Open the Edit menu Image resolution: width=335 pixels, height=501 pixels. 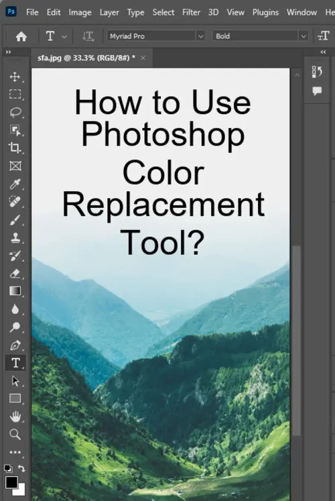coord(54,12)
